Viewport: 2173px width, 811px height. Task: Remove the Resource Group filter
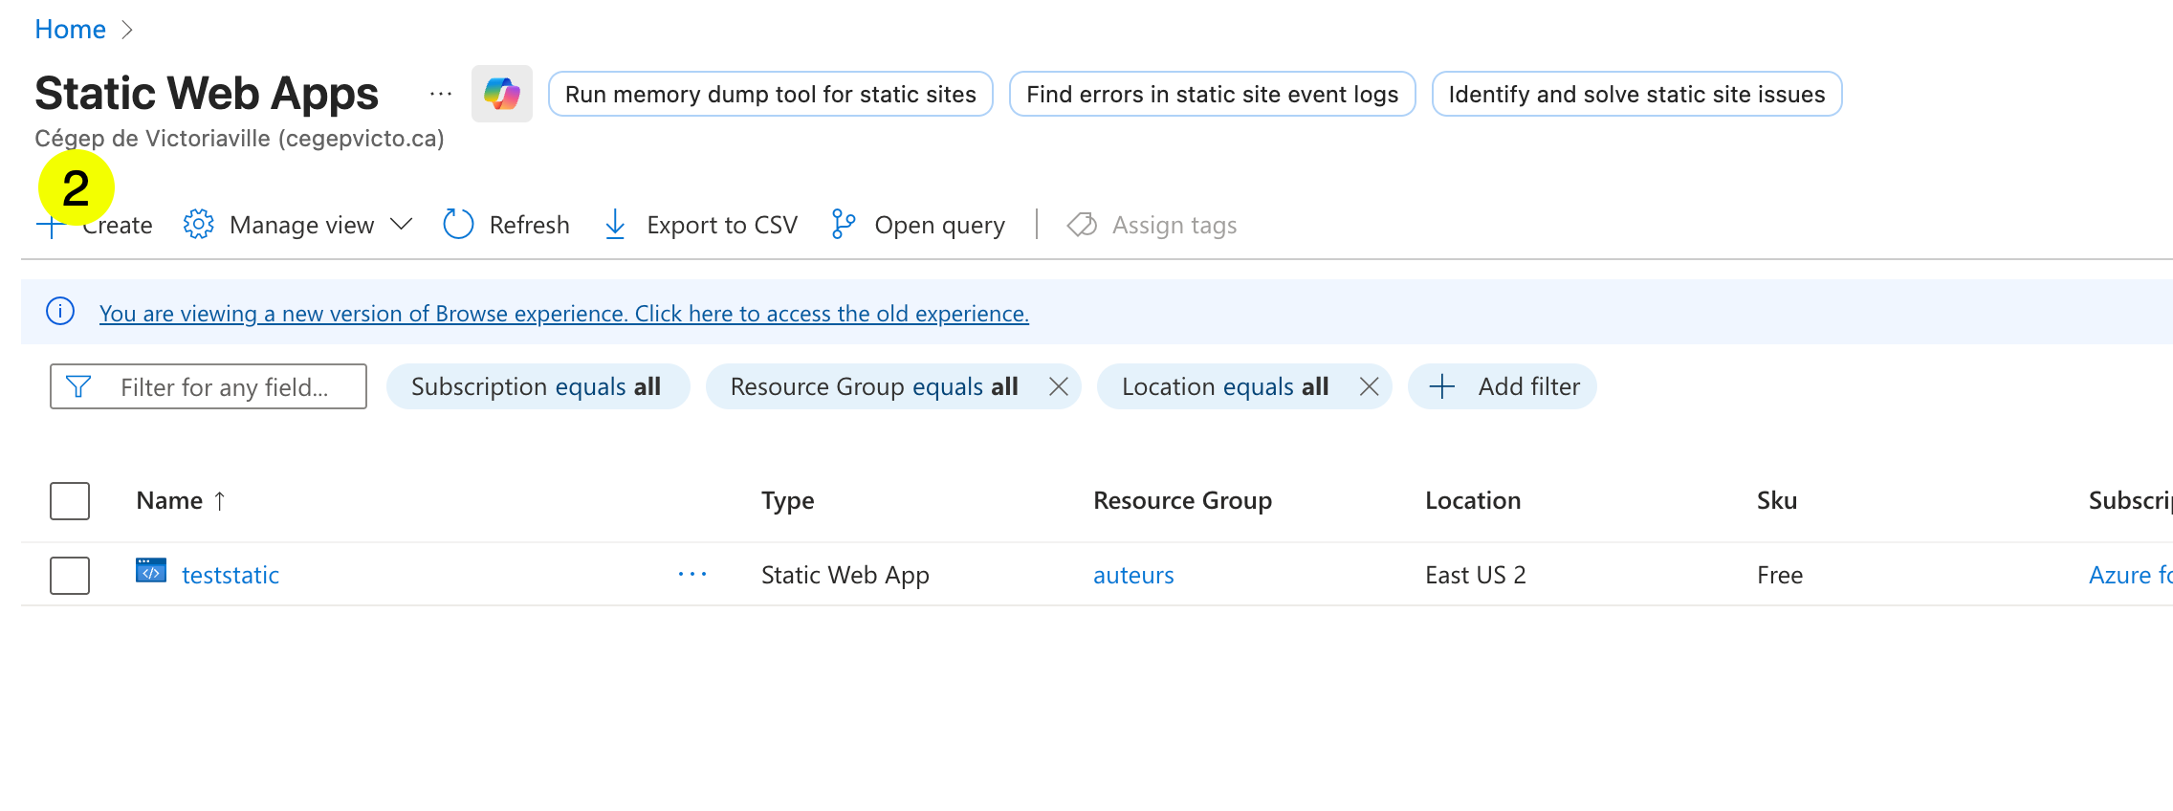pyautogui.click(x=1058, y=386)
